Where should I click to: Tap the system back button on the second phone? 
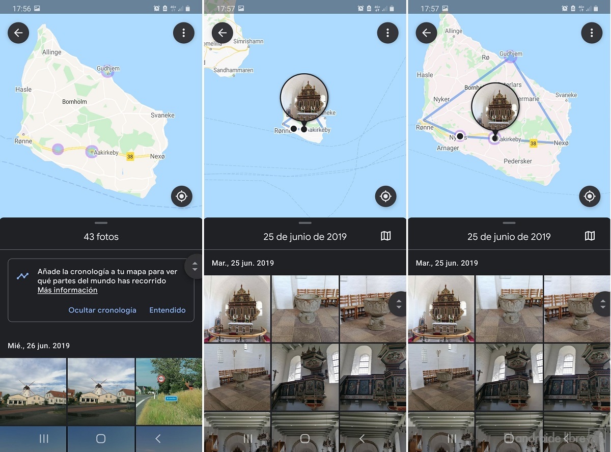tap(362, 438)
